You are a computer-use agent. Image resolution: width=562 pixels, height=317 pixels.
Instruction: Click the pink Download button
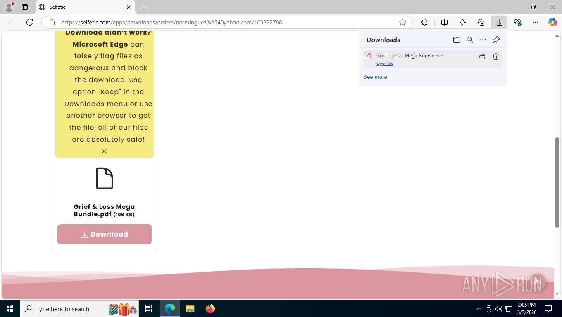[x=104, y=234]
